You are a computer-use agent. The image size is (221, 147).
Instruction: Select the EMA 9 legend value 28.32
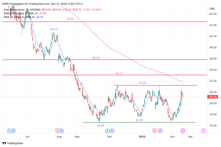point(40,17)
